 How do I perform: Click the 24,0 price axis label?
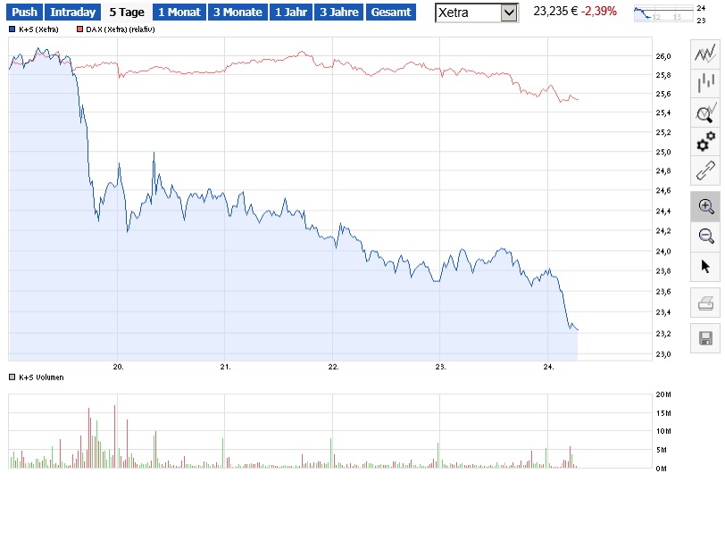pos(663,252)
